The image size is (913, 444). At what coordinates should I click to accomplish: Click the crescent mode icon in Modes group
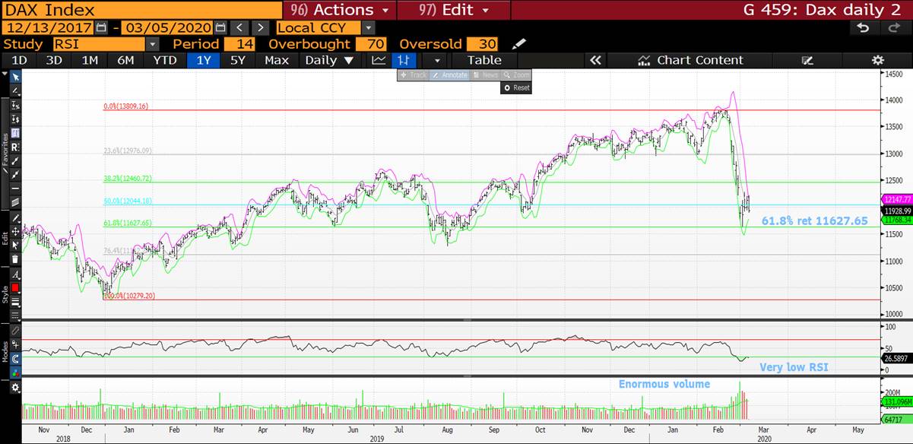pyautogui.click(x=15, y=359)
